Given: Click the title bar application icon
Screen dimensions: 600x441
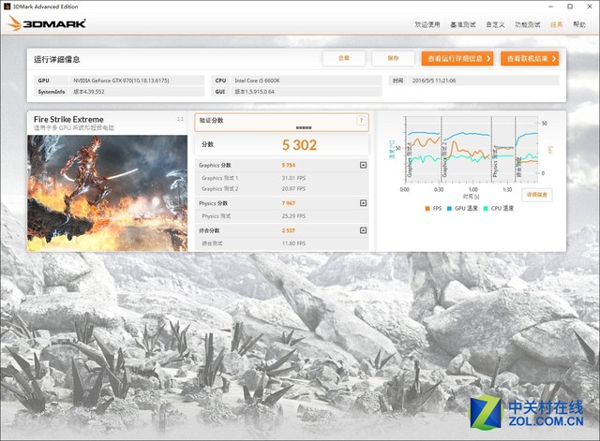Looking at the screenshot, I should 7,6.
